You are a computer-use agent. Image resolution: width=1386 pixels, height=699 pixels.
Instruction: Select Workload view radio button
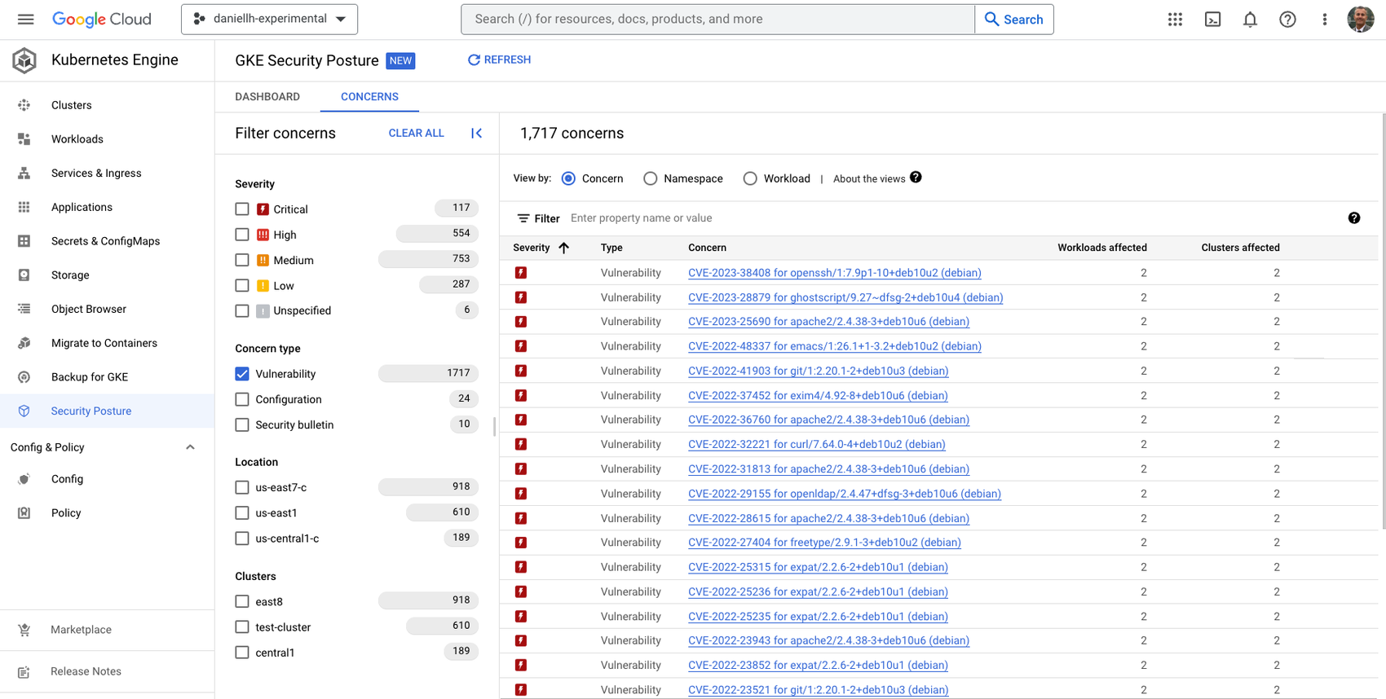[750, 178]
